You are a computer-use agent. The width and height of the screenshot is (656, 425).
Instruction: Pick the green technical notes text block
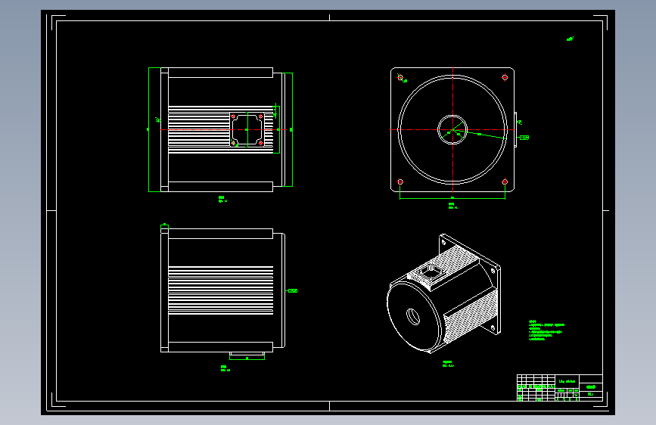(x=547, y=330)
